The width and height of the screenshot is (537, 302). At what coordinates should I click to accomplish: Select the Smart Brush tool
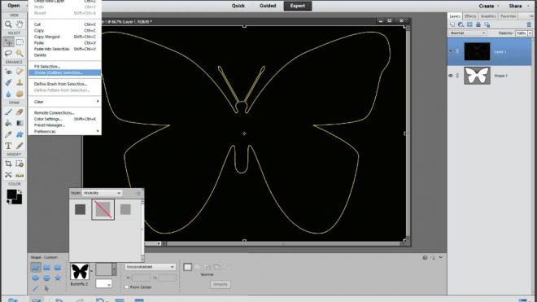[x=8, y=82]
